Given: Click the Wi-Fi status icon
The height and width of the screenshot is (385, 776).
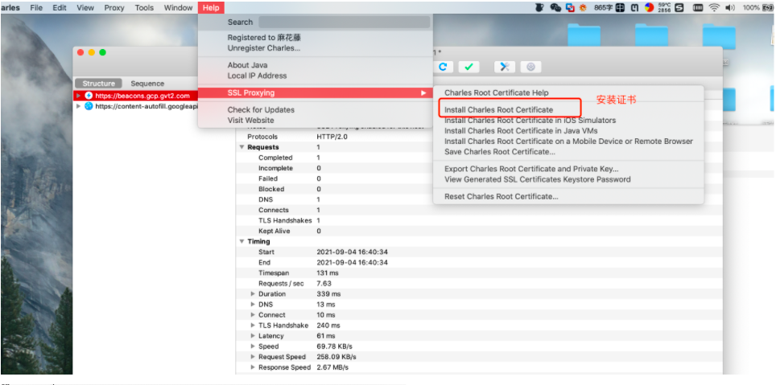Looking at the screenshot, I should pos(714,7).
